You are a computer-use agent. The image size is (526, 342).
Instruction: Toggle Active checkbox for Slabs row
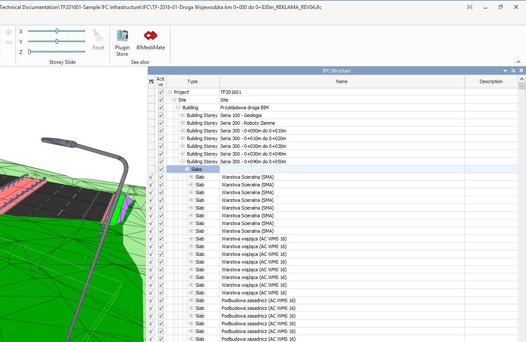click(161, 169)
